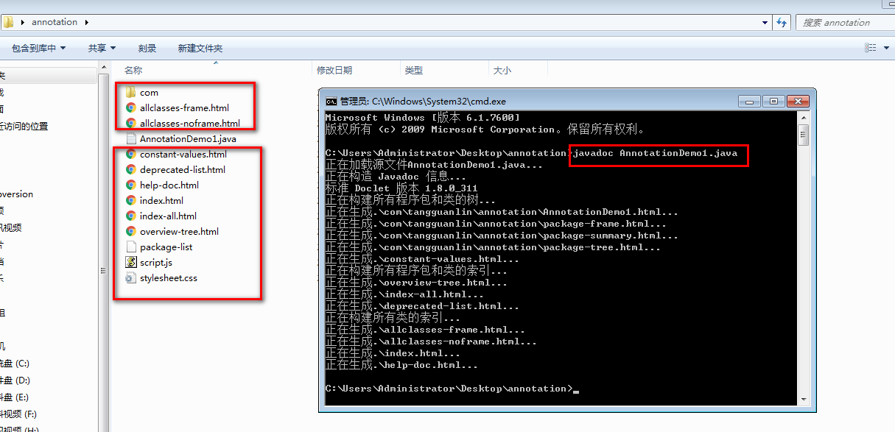Select the file name script.js
This screenshot has height=432, width=895.
tap(156, 262)
